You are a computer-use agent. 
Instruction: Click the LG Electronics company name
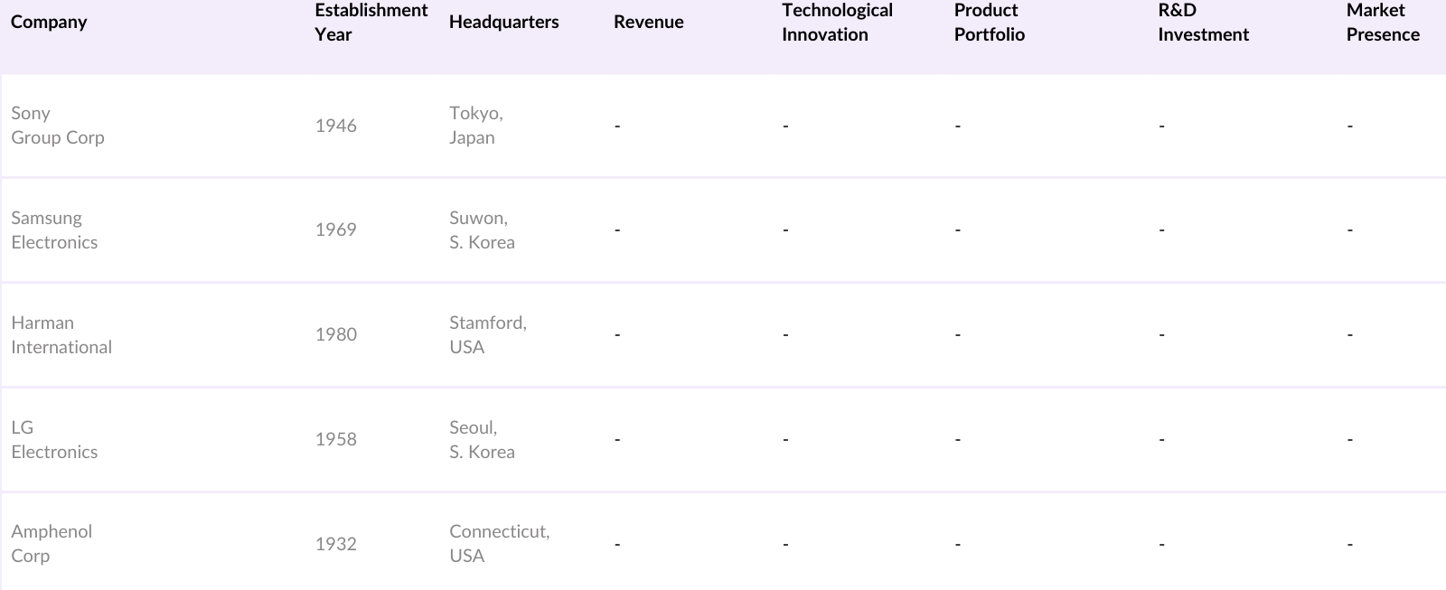pos(54,440)
